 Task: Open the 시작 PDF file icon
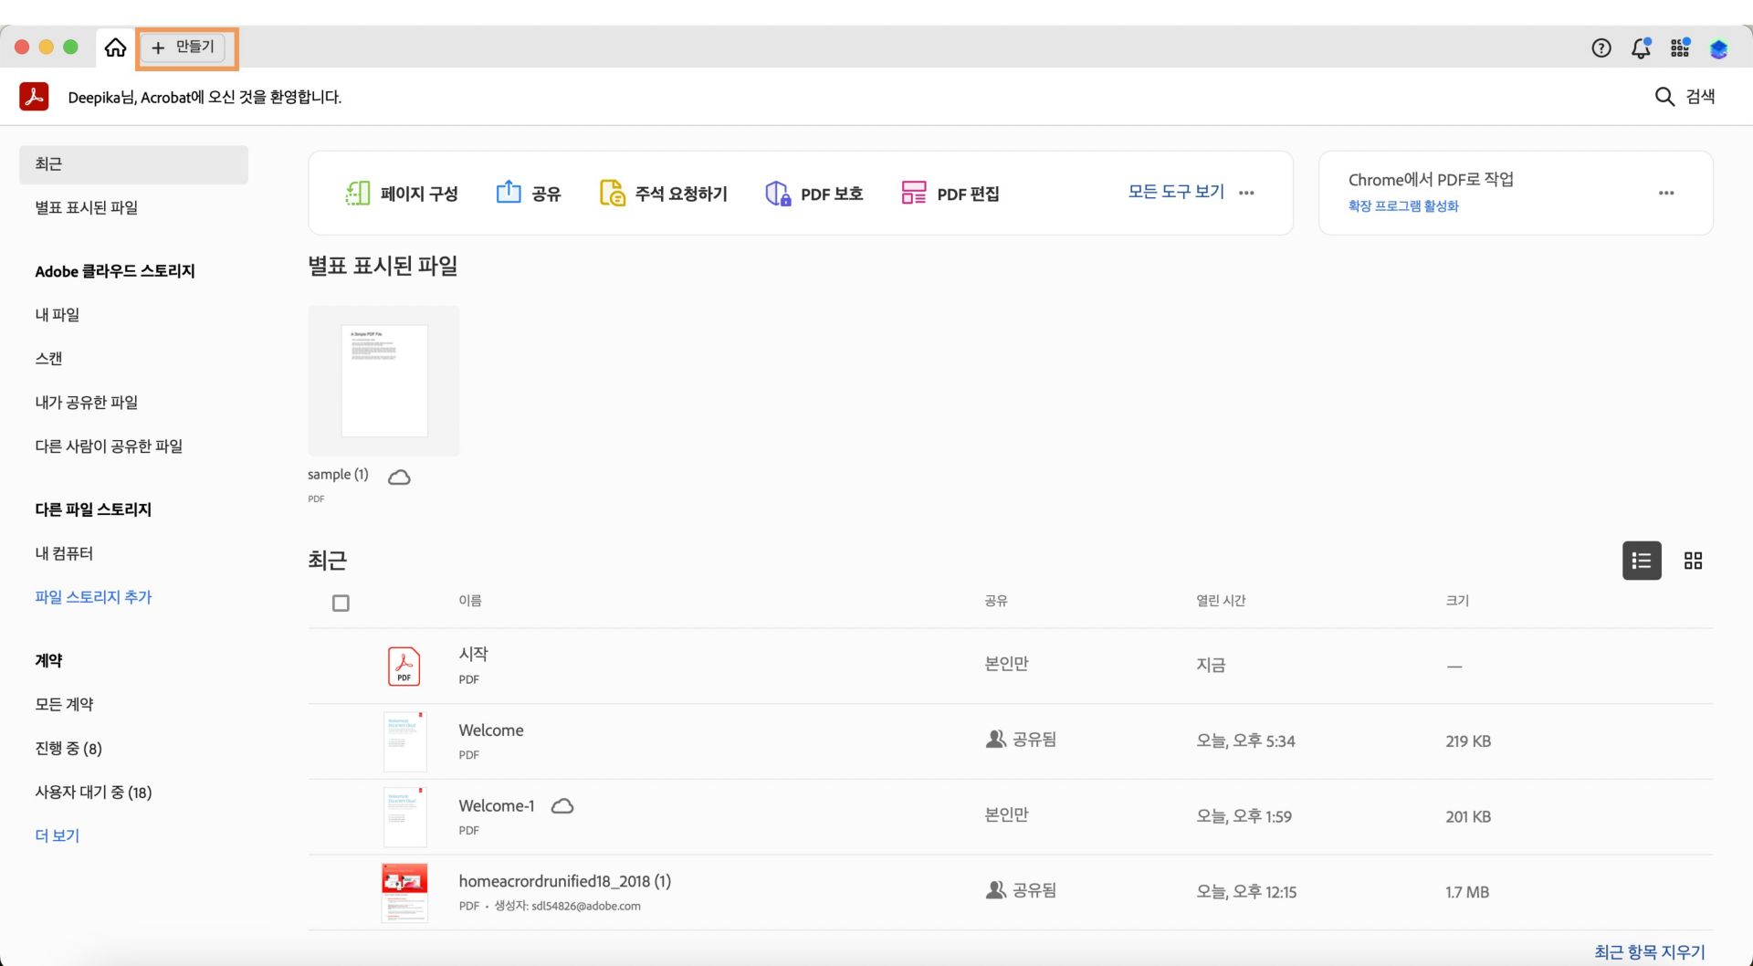pos(404,667)
